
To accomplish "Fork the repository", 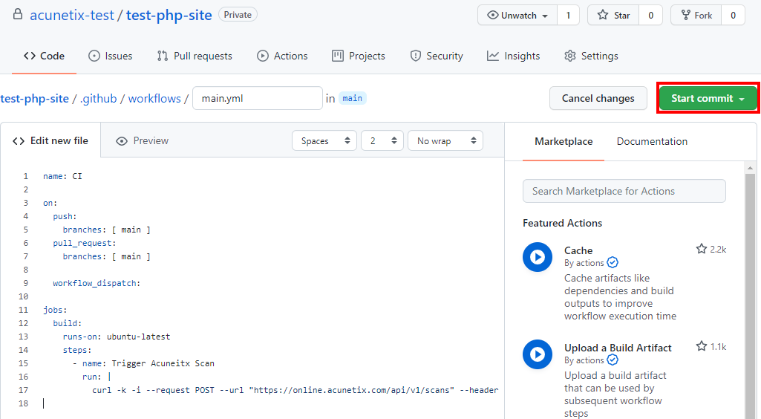I will tap(696, 15).
